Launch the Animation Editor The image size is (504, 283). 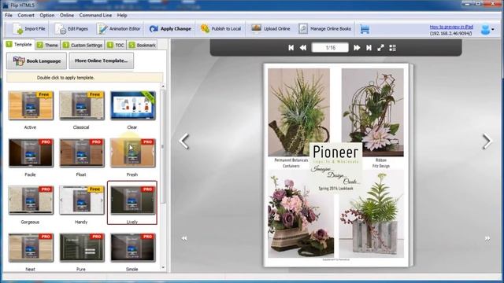pyautogui.click(x=119, y=29)
